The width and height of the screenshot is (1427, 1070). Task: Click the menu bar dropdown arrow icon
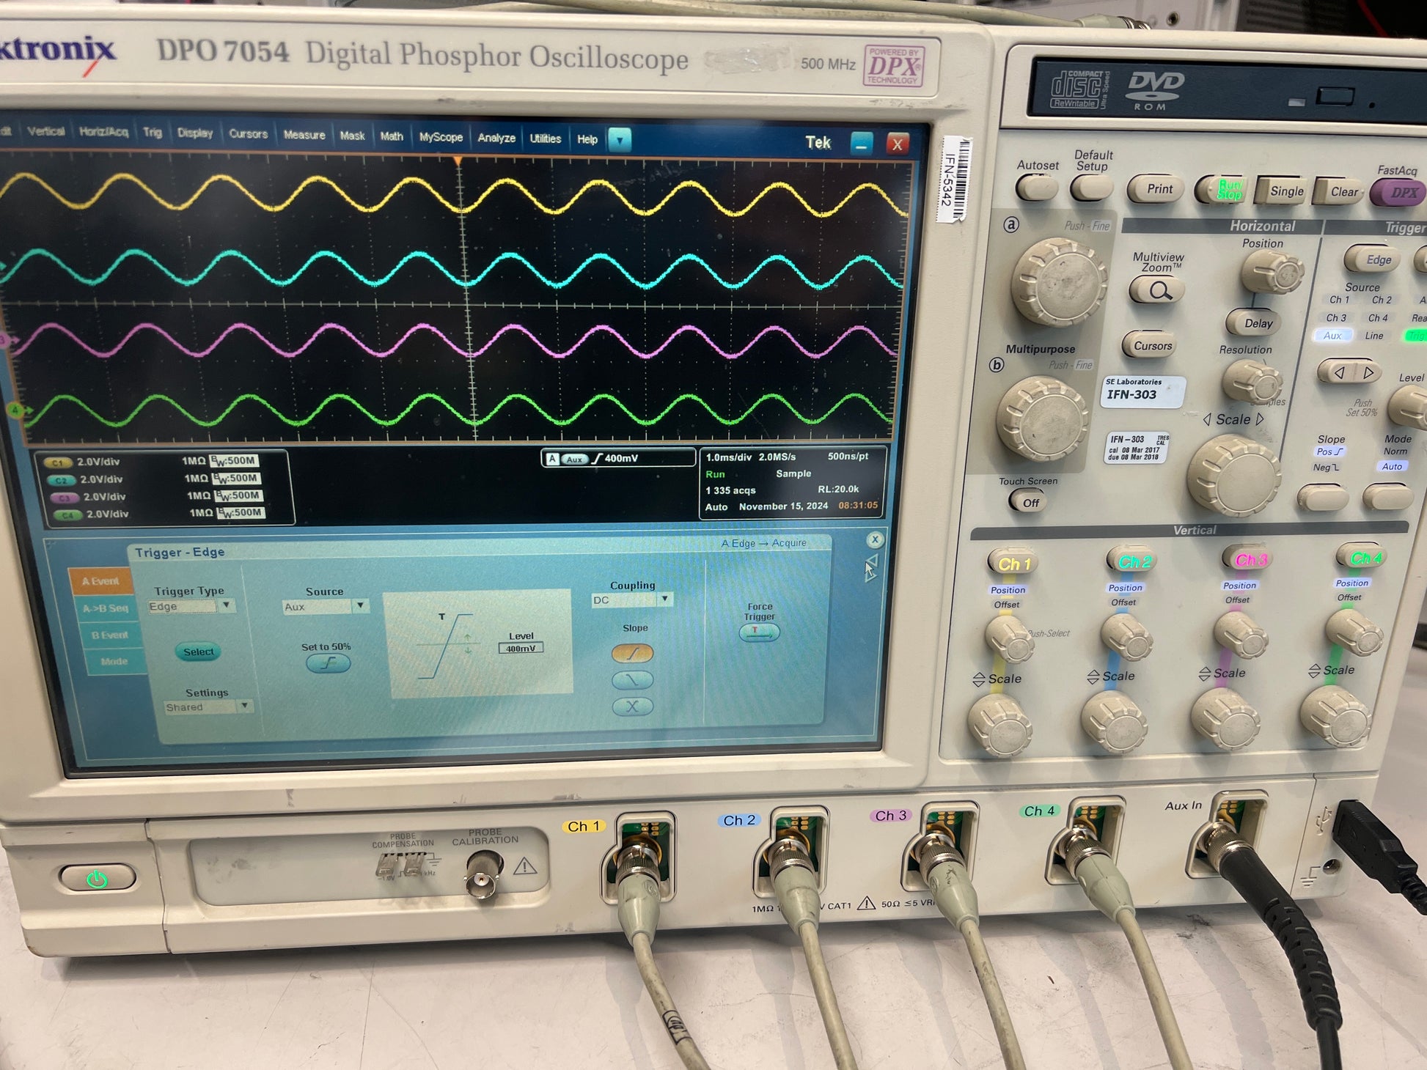[620, 139]
